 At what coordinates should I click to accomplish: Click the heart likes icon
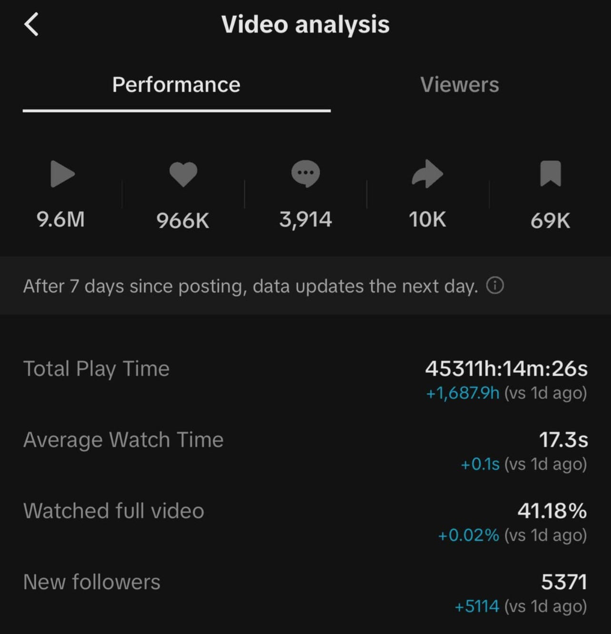183,174
